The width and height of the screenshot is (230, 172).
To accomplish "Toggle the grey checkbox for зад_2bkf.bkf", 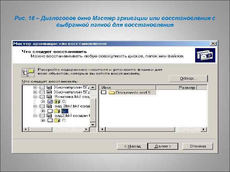I will click(42, 106).
